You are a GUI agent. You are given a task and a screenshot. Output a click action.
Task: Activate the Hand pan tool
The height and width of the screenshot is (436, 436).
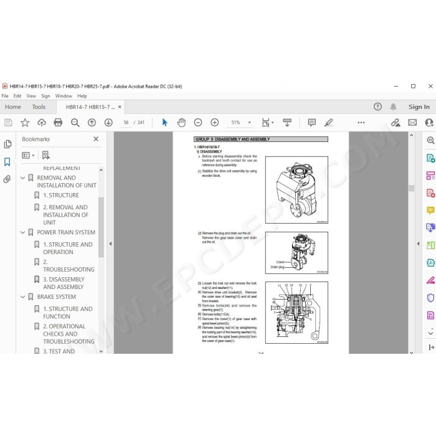(x=181, y=122)
